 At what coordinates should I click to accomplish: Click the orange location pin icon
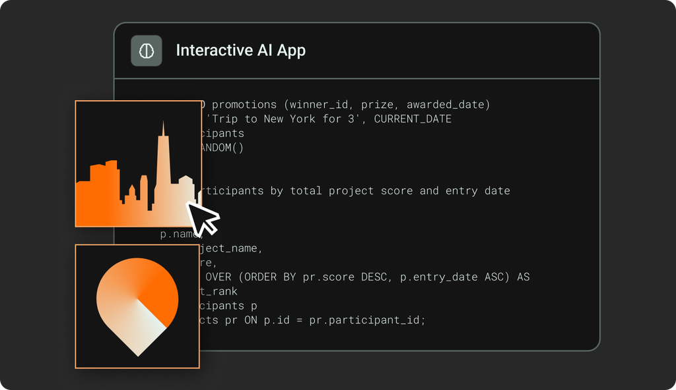tap(137, 307)
